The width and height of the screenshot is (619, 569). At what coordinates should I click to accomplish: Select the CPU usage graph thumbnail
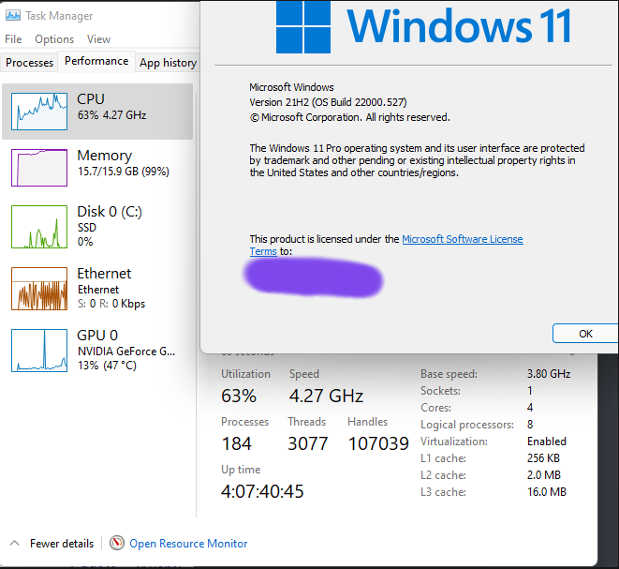point(39,112)
